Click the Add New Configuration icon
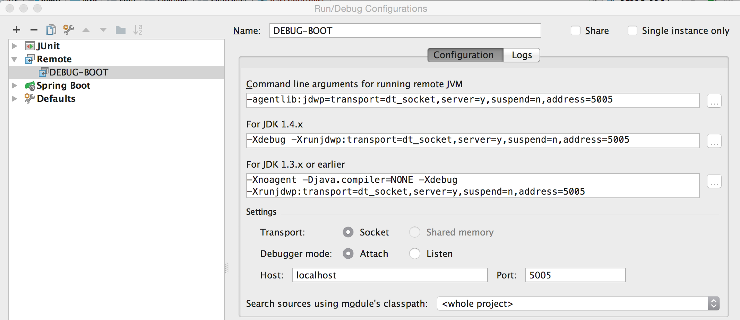Screen dimensions: 740x320 [x=16, y=30]
